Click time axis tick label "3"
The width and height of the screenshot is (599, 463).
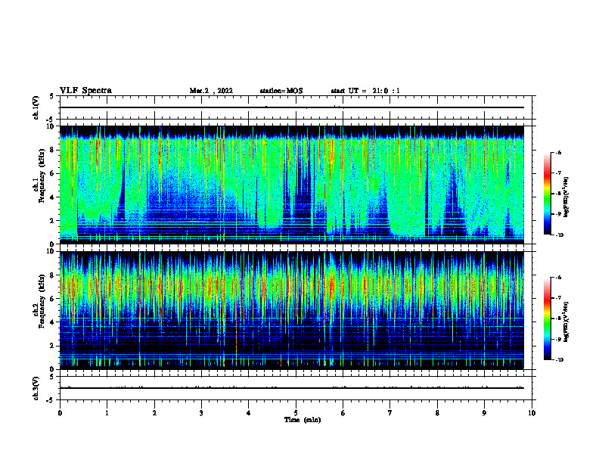(201, 413)
